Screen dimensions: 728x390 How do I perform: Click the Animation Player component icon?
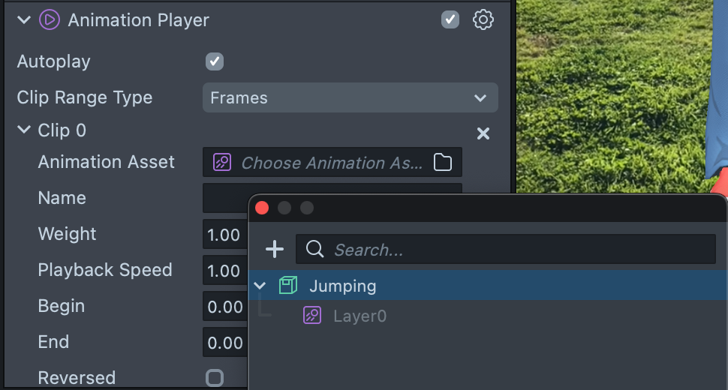click(50, 19)
